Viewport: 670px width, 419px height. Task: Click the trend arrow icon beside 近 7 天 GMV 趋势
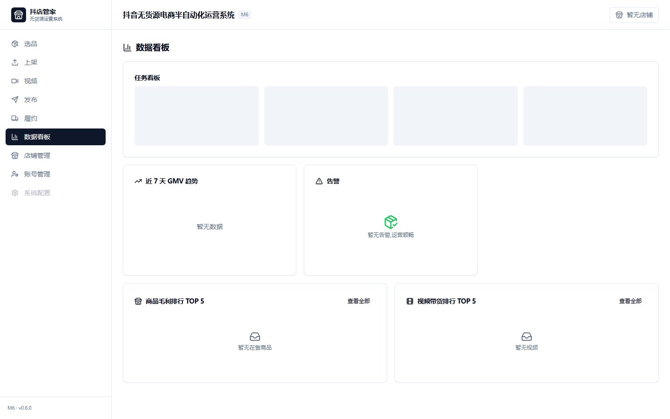point(138,181)
